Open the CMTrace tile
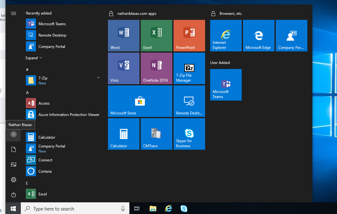Screen dimensions: 337x214 point(156,134)
